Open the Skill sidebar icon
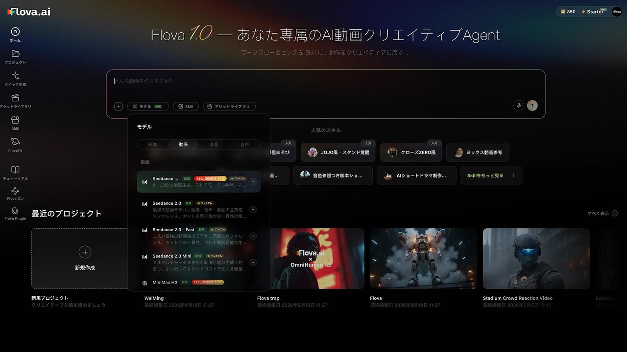 tap(15, 119)
